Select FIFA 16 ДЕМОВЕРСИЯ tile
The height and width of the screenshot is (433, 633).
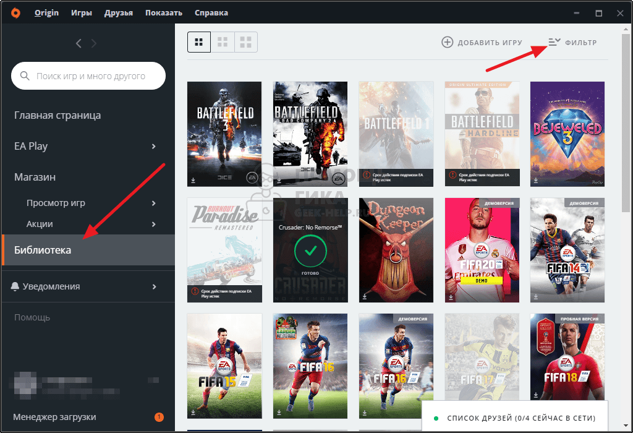coord(396,366)
